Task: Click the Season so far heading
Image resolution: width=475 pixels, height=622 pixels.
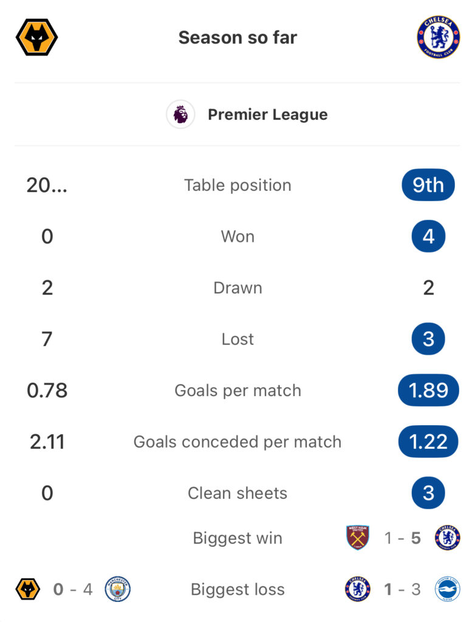Action: tap(237, 37)
